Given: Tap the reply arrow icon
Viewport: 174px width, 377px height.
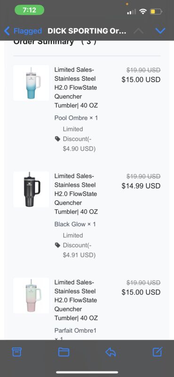Looking at the screenshot, I should click(111, 352).
